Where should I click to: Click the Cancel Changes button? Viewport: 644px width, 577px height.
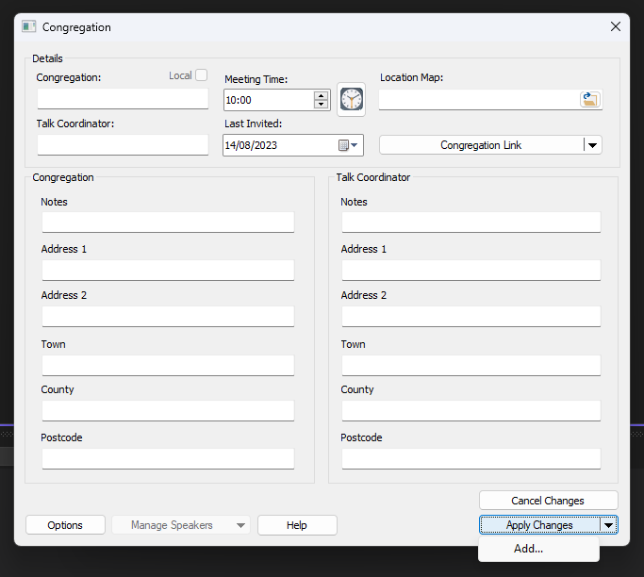click(x=548, y=501)
